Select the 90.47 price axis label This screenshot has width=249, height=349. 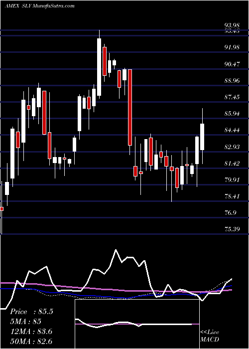pos(232,64)
